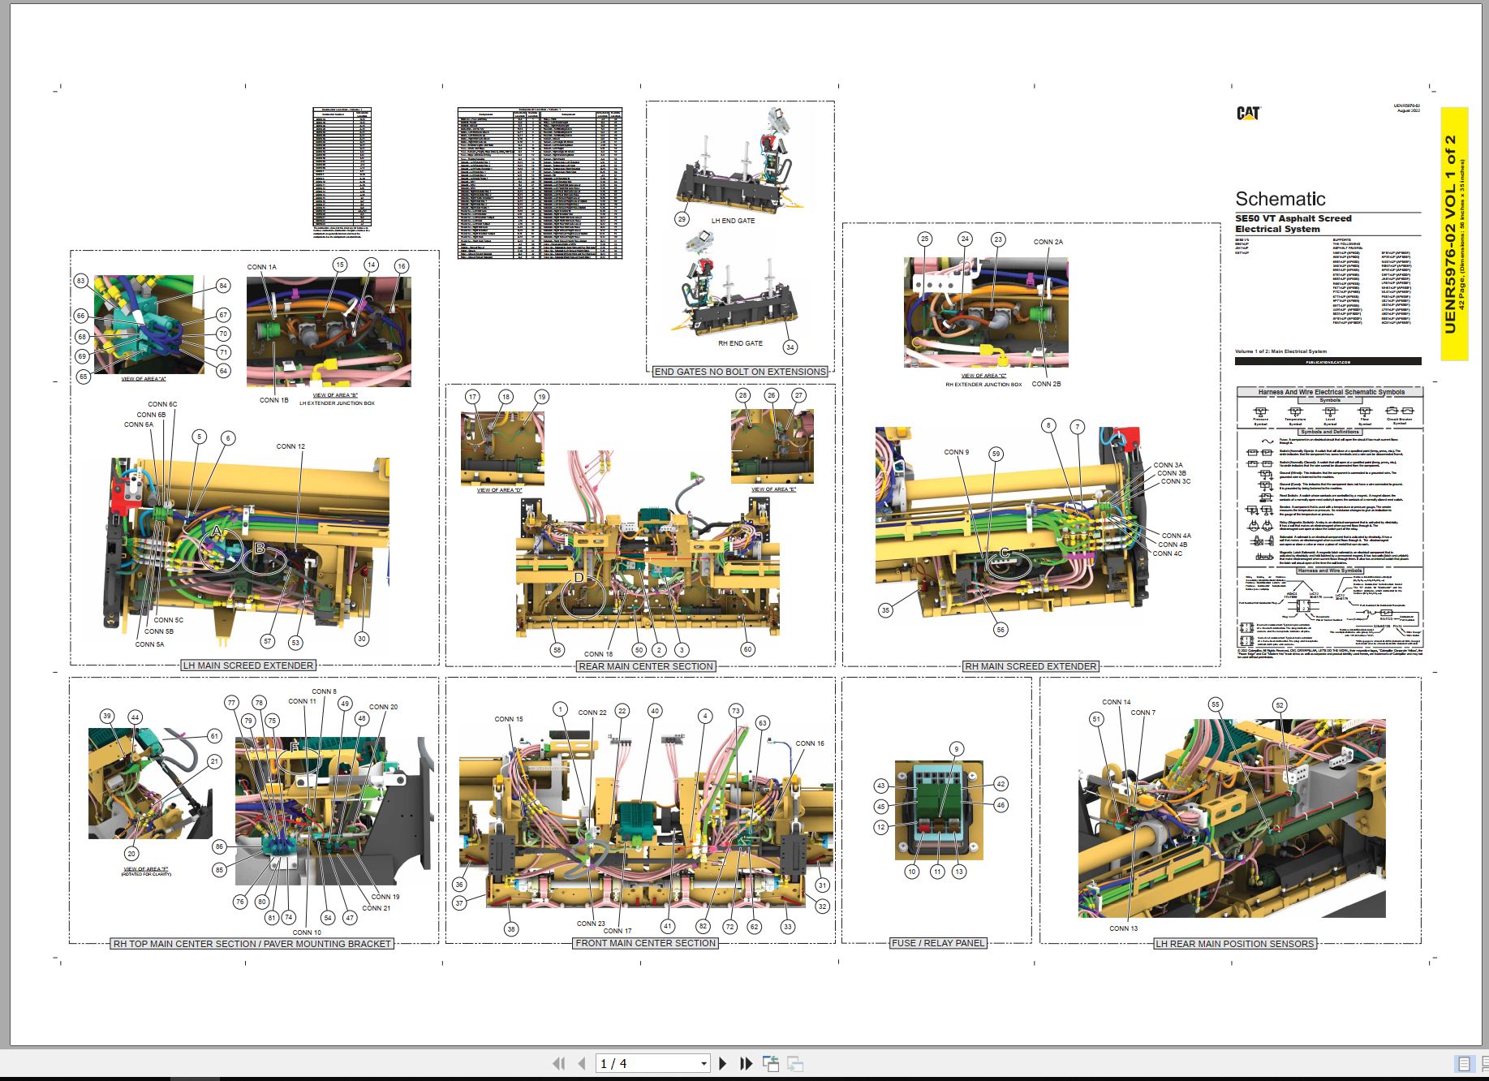Viewport: 1489px width, 1081px height.
Task: Click 'VIEW OF AREA "E"' caption
Action: [x=773, y=489]
